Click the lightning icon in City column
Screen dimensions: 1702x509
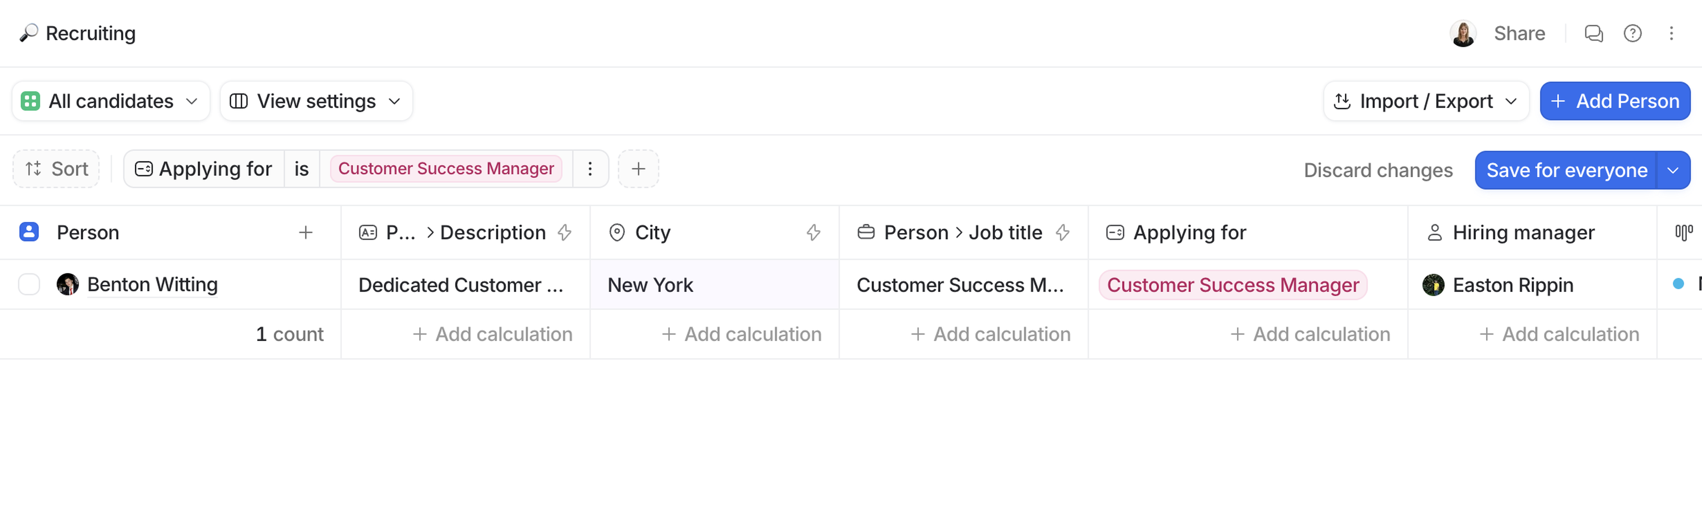coord(813,233)
